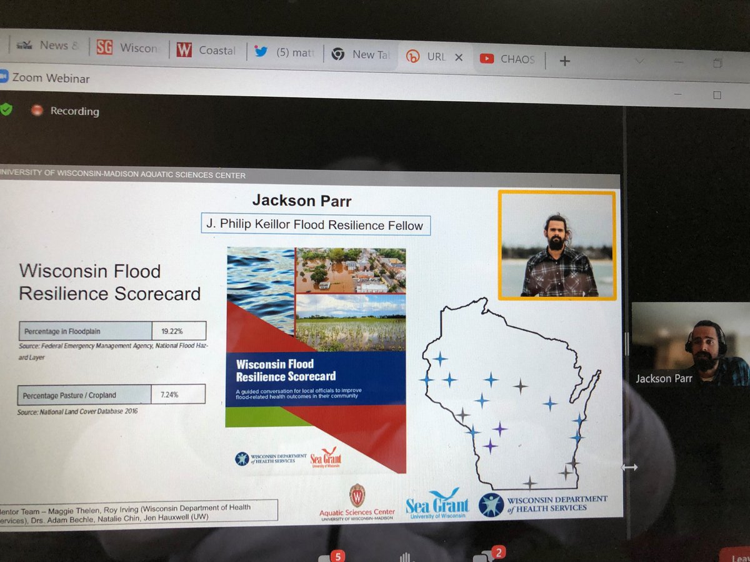The image size is (750, 562).
Task: Click the Aquatic Sciences Center logo
Action: pyautogui.click(x=357, y=503)
